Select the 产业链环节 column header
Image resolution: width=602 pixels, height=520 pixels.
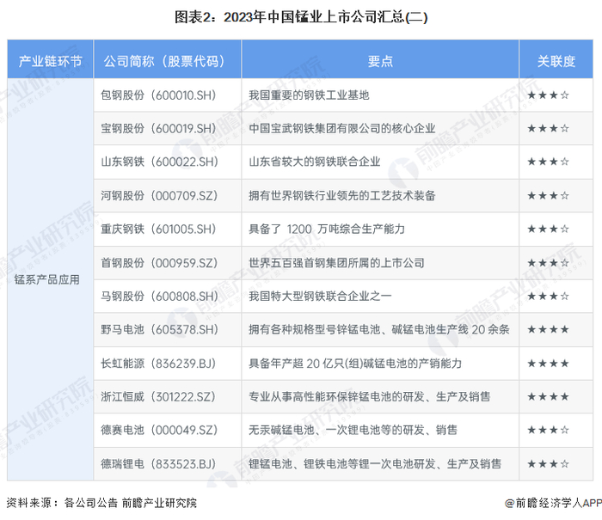click(x=50, y=61)
